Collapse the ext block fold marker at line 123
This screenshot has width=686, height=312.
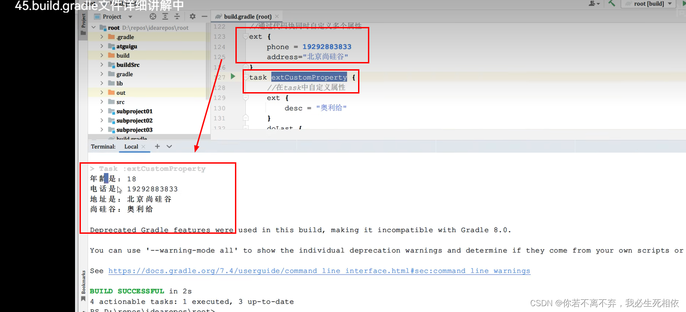click(245, 36)
